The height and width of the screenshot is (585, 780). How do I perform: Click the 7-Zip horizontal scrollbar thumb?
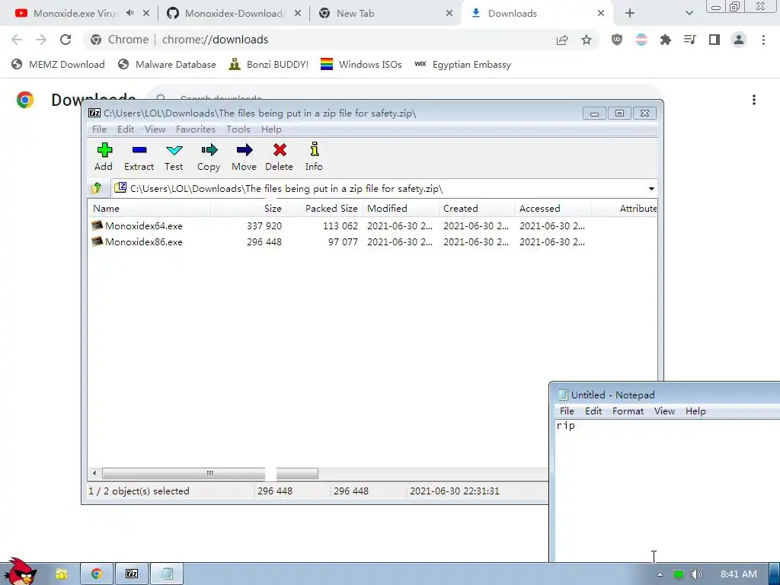click(210, 473)
